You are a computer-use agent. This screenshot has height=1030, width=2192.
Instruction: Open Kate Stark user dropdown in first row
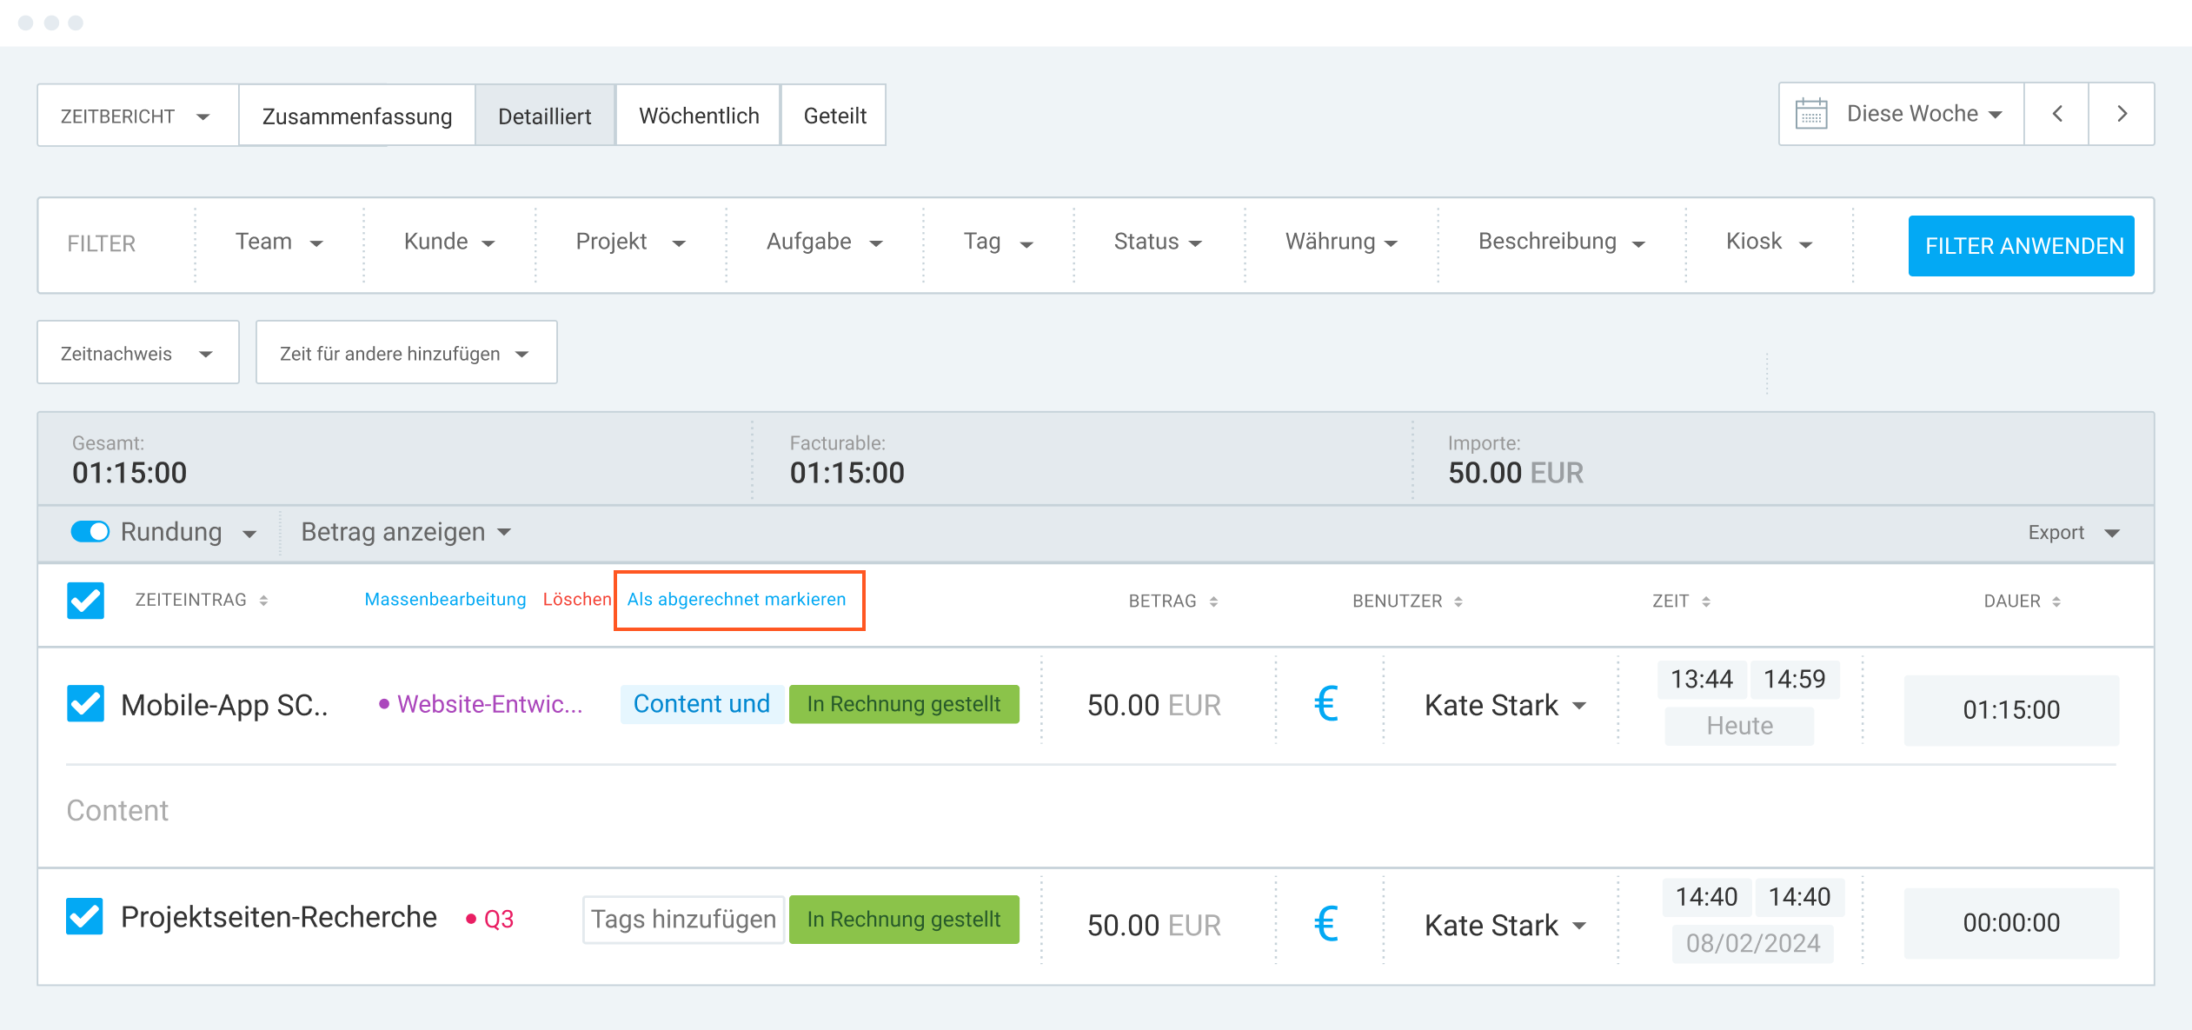(x=1505, y=706)
